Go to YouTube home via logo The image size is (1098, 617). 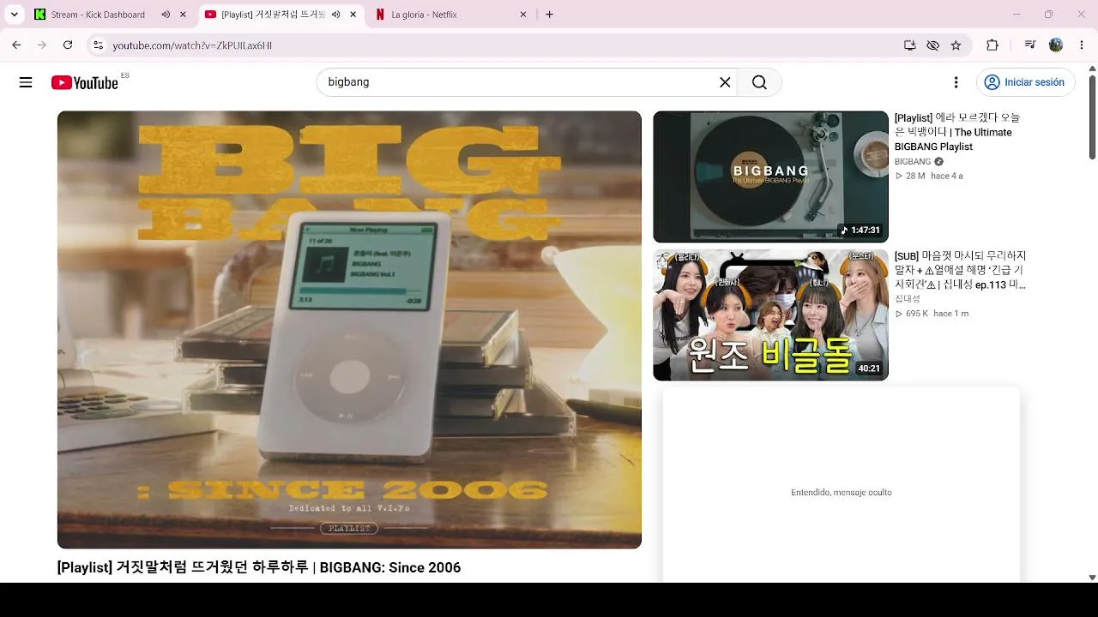click(84, 82)
